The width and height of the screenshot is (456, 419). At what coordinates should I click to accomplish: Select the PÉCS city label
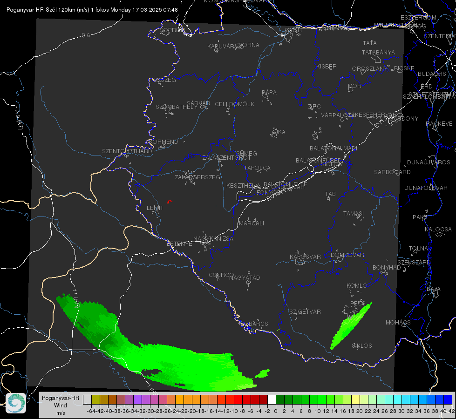357,303
